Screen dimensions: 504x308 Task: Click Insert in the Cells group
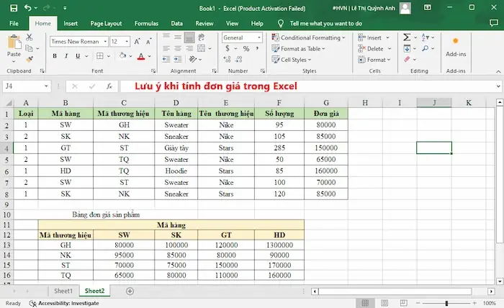[374, 37]
